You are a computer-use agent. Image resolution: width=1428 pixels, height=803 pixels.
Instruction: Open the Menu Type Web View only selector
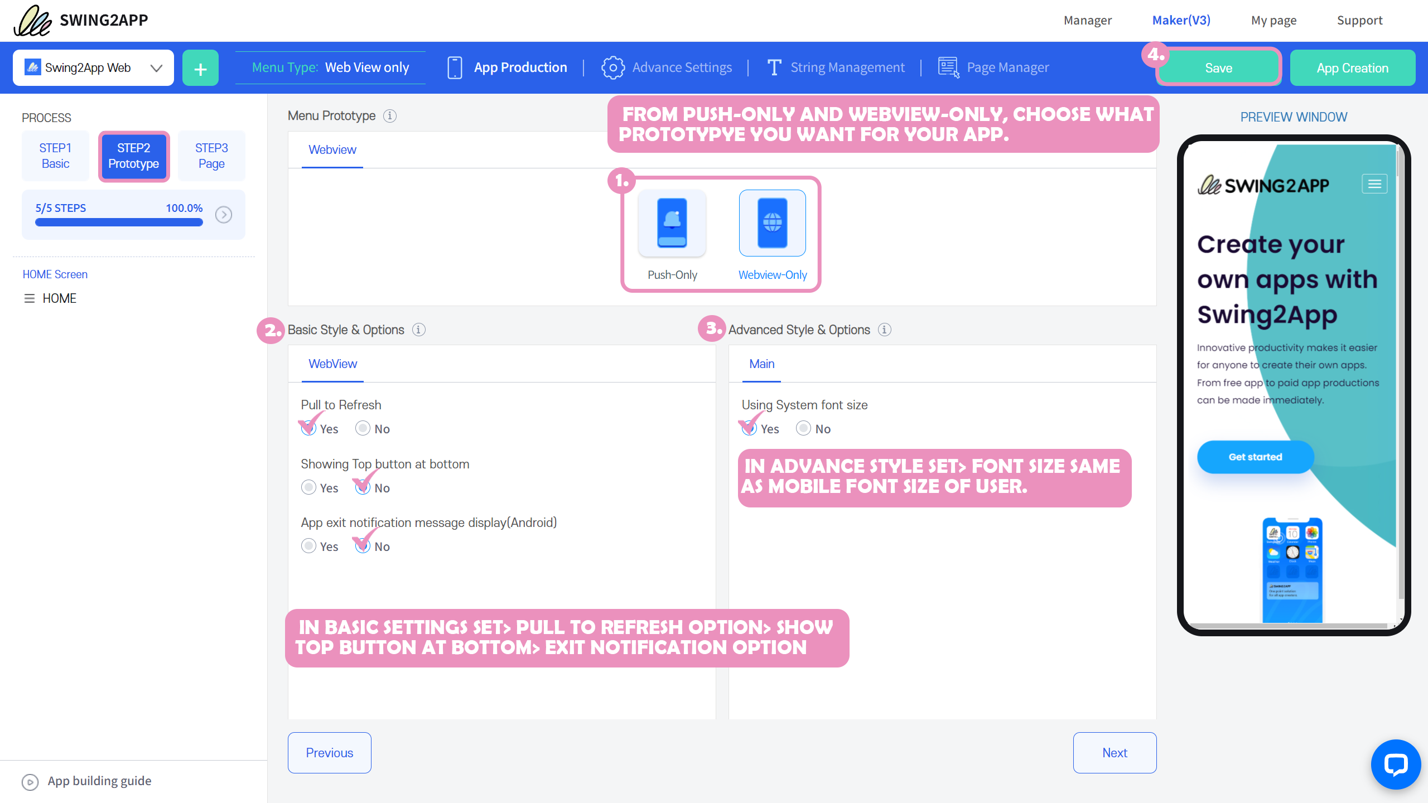pyautogui.click(x=330, y=67)
